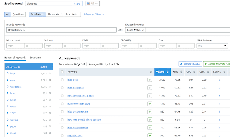Sort by CPC column arrows
This screenshot has width=230, height=137.
tap(194, 72)
